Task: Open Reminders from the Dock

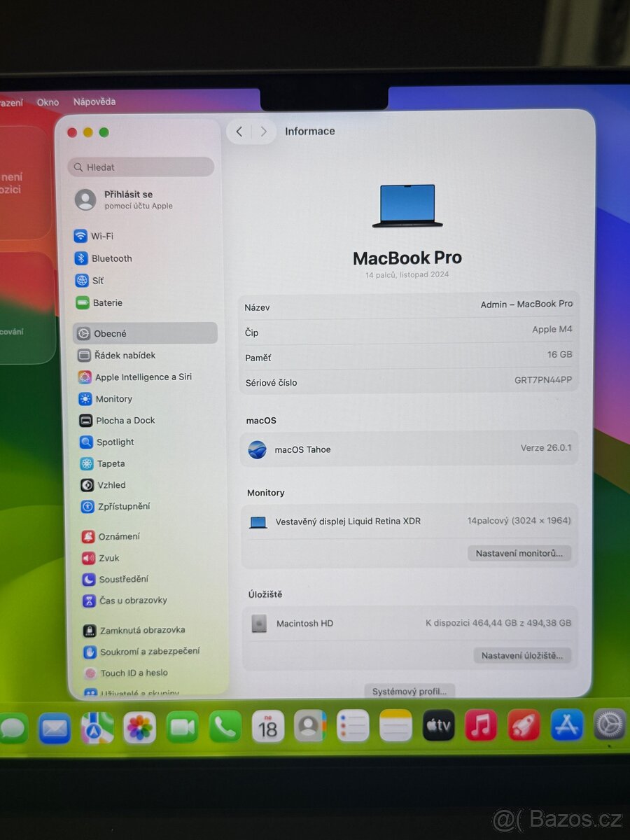Action: (353, 727)
